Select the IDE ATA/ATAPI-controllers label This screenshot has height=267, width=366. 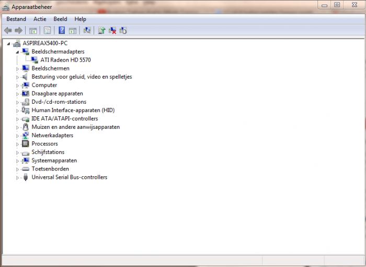[x=65, y=118]
